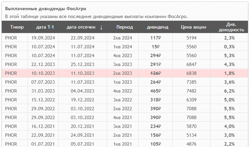This screenshot has width=249, height=147.
Task: Select the share price 5194
Action: [x=191, y=38]
